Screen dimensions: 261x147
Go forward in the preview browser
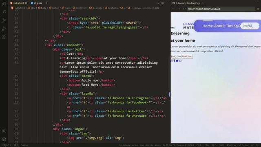[179, 9]
